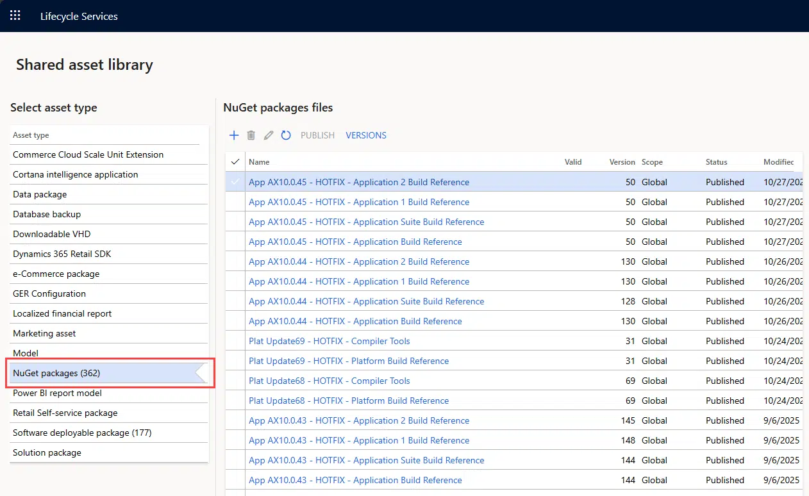Click the Lifecycle Services header logo area
Viewport: 809px width, 496px height.
[x=79, y=16]
